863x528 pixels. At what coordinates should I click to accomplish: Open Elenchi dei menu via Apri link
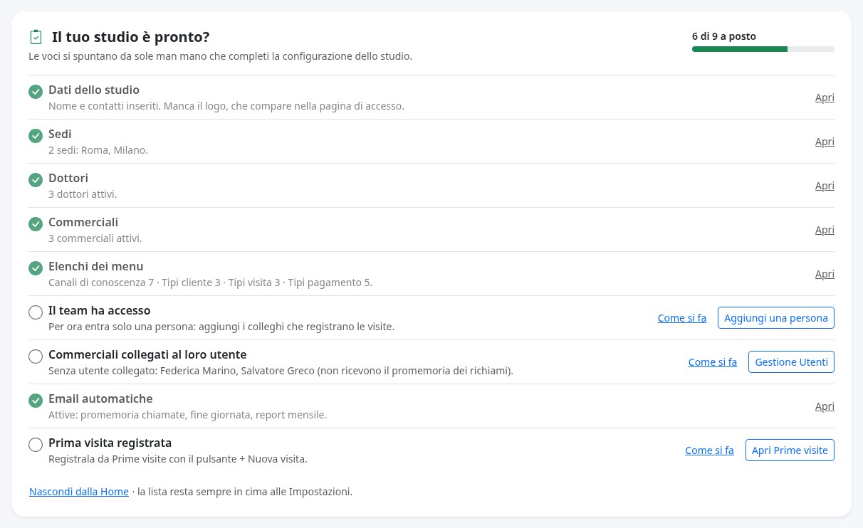pos(825,274)
